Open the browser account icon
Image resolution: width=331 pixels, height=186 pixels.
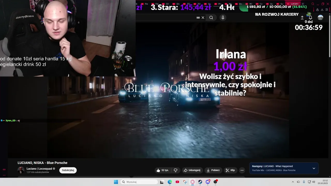(x=317, y=10)
